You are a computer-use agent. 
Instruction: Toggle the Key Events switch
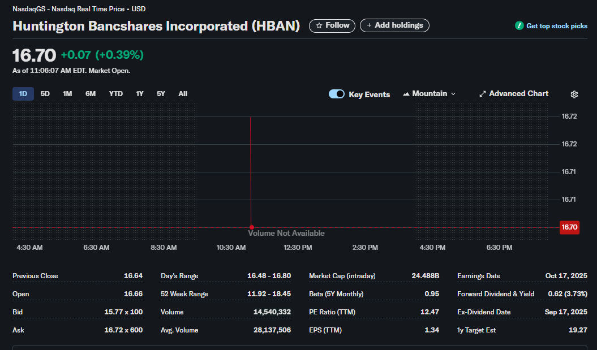click(x=337, y=94)
